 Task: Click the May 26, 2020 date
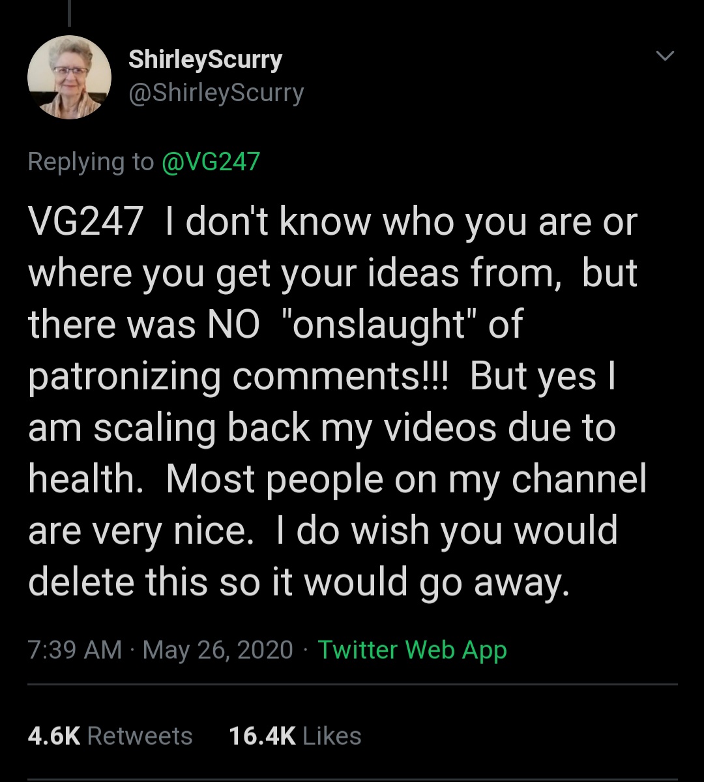pos(218,650)
